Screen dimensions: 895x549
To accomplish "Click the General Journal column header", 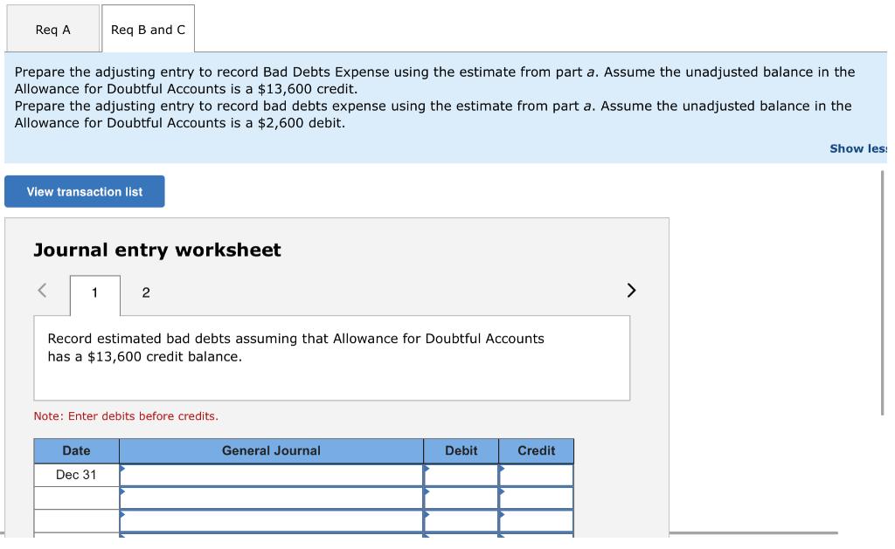I will pos(271,450).
